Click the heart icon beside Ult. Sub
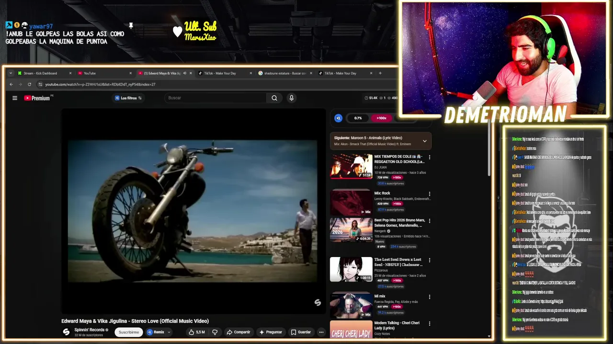Screen dimensions: 613x344 pos(177,32)
